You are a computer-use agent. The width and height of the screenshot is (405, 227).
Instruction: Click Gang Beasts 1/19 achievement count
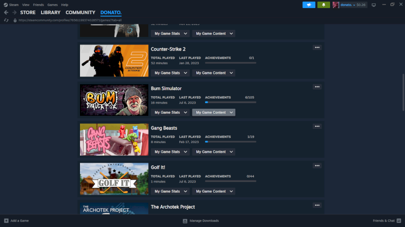251,137
